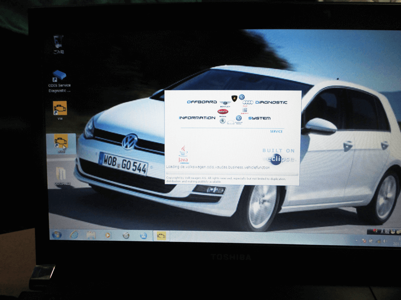
Task: Click the gray round pinned taskbar icon
Action: [126, 235]
